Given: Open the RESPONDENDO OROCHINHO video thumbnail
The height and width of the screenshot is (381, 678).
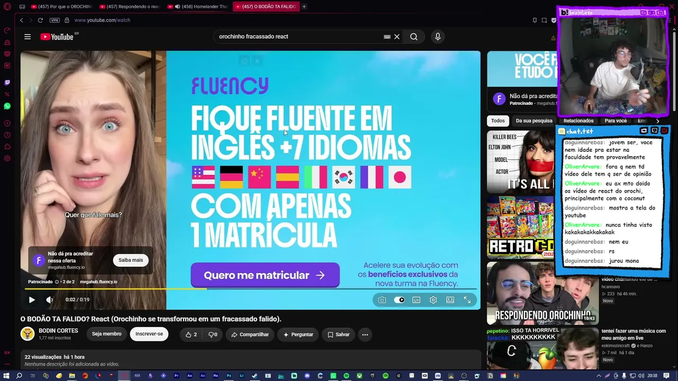Looking at the screenshot, I should [542, 293].
